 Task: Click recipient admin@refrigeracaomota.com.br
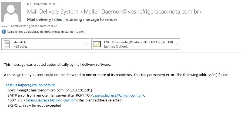tap(34, 26)
